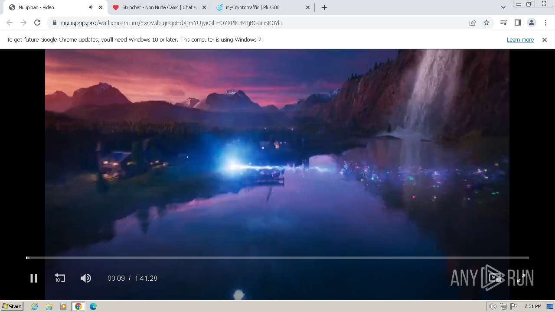Open the Windows Start menu

12,306
